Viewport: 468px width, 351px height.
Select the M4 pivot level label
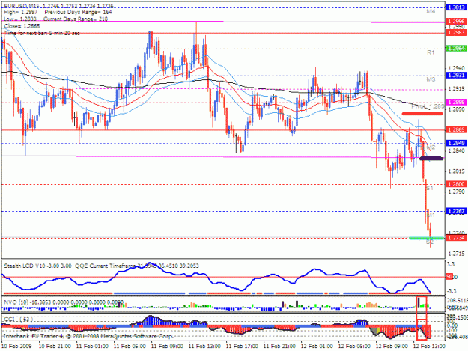coord(431,12)
